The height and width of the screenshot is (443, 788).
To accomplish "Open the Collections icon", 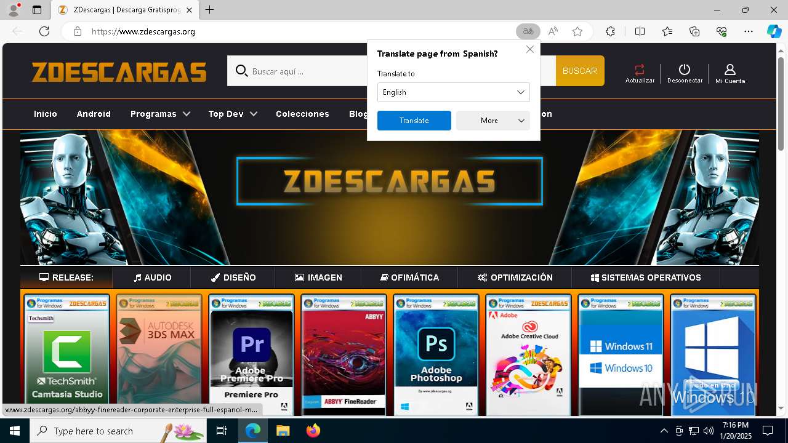I will pyautogui.click(x=694, y=31).
